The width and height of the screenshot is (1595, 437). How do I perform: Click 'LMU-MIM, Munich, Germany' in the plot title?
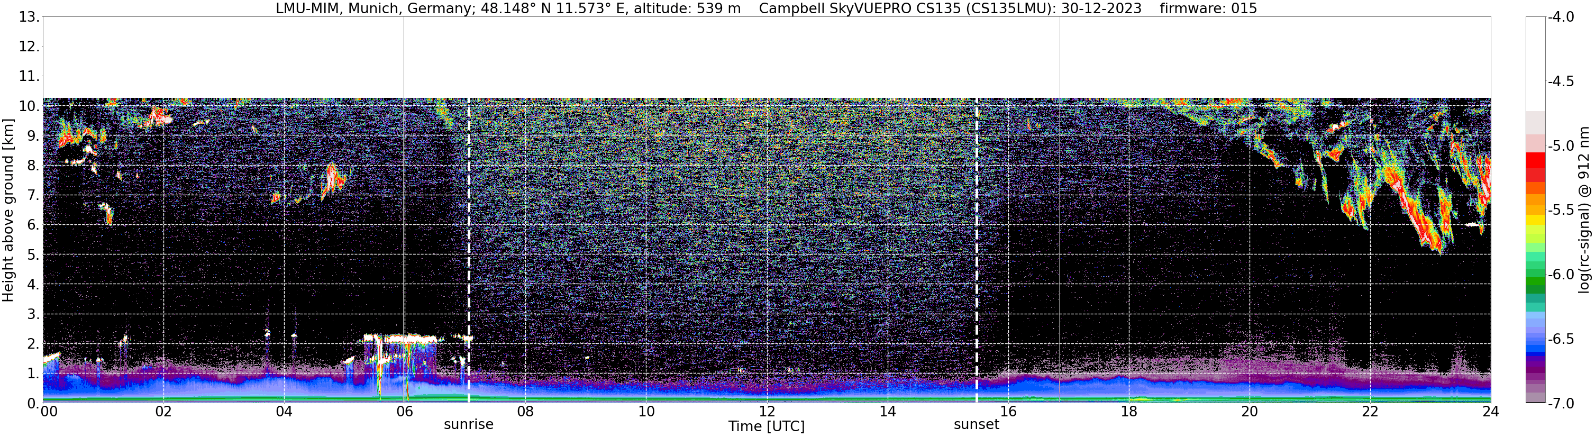pos(375,8)
